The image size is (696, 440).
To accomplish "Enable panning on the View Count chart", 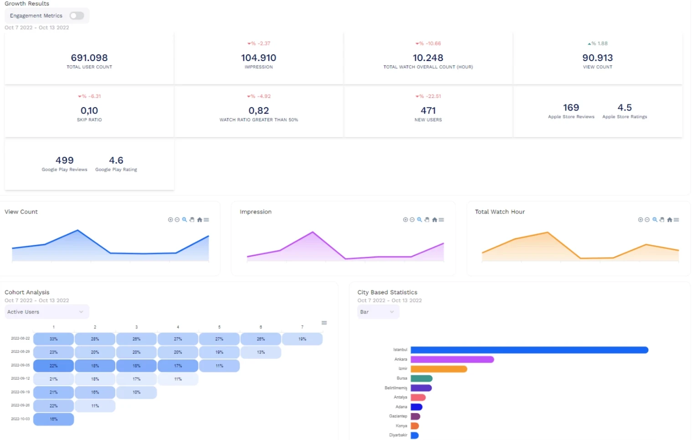I will [192, 220].
